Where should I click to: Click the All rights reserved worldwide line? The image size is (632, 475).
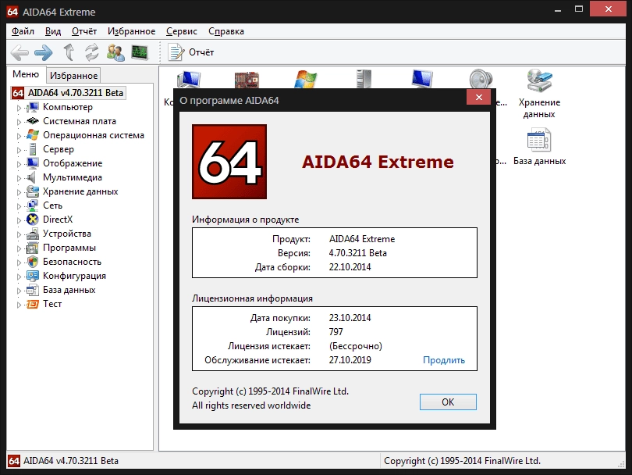[x=251, y=405]
